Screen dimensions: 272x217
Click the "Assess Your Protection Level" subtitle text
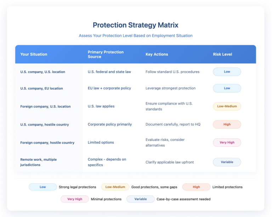click(x=136, y=36)
